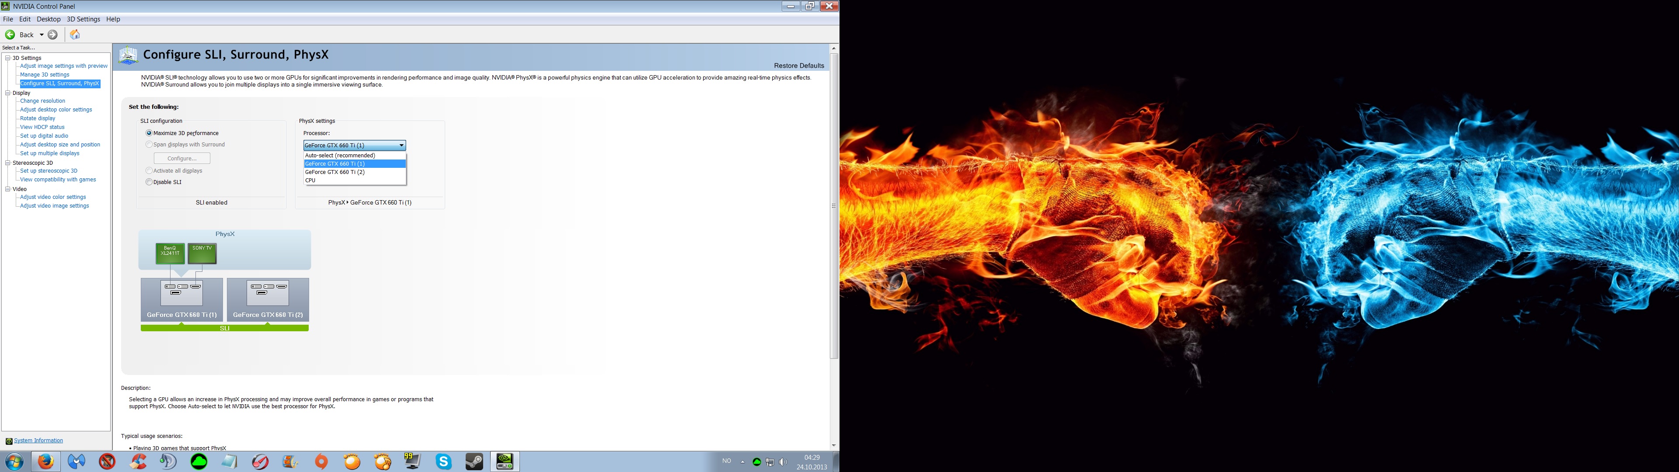This screenshot has height=472, width=1679.
Task: Open the green cloud taskbar app
Action: pos(199,462)
